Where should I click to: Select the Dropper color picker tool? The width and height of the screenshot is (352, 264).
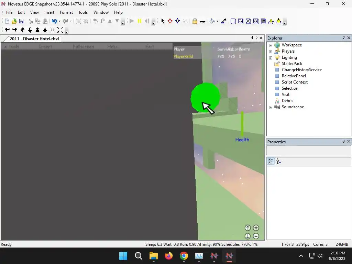pos(223,21)
